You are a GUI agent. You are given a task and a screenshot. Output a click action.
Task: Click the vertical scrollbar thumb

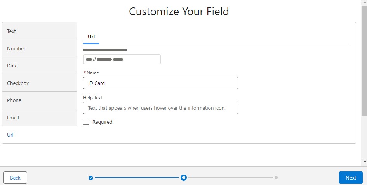click(x=364, y=62)
